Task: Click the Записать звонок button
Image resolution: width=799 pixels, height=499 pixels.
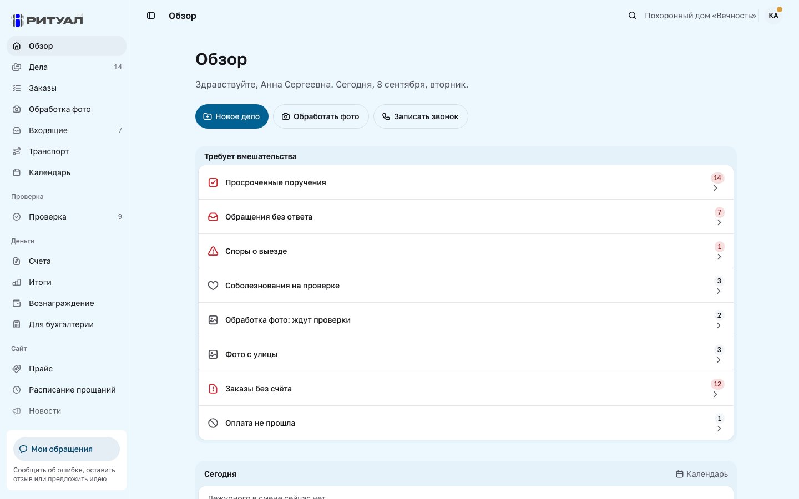Action: 421,116
